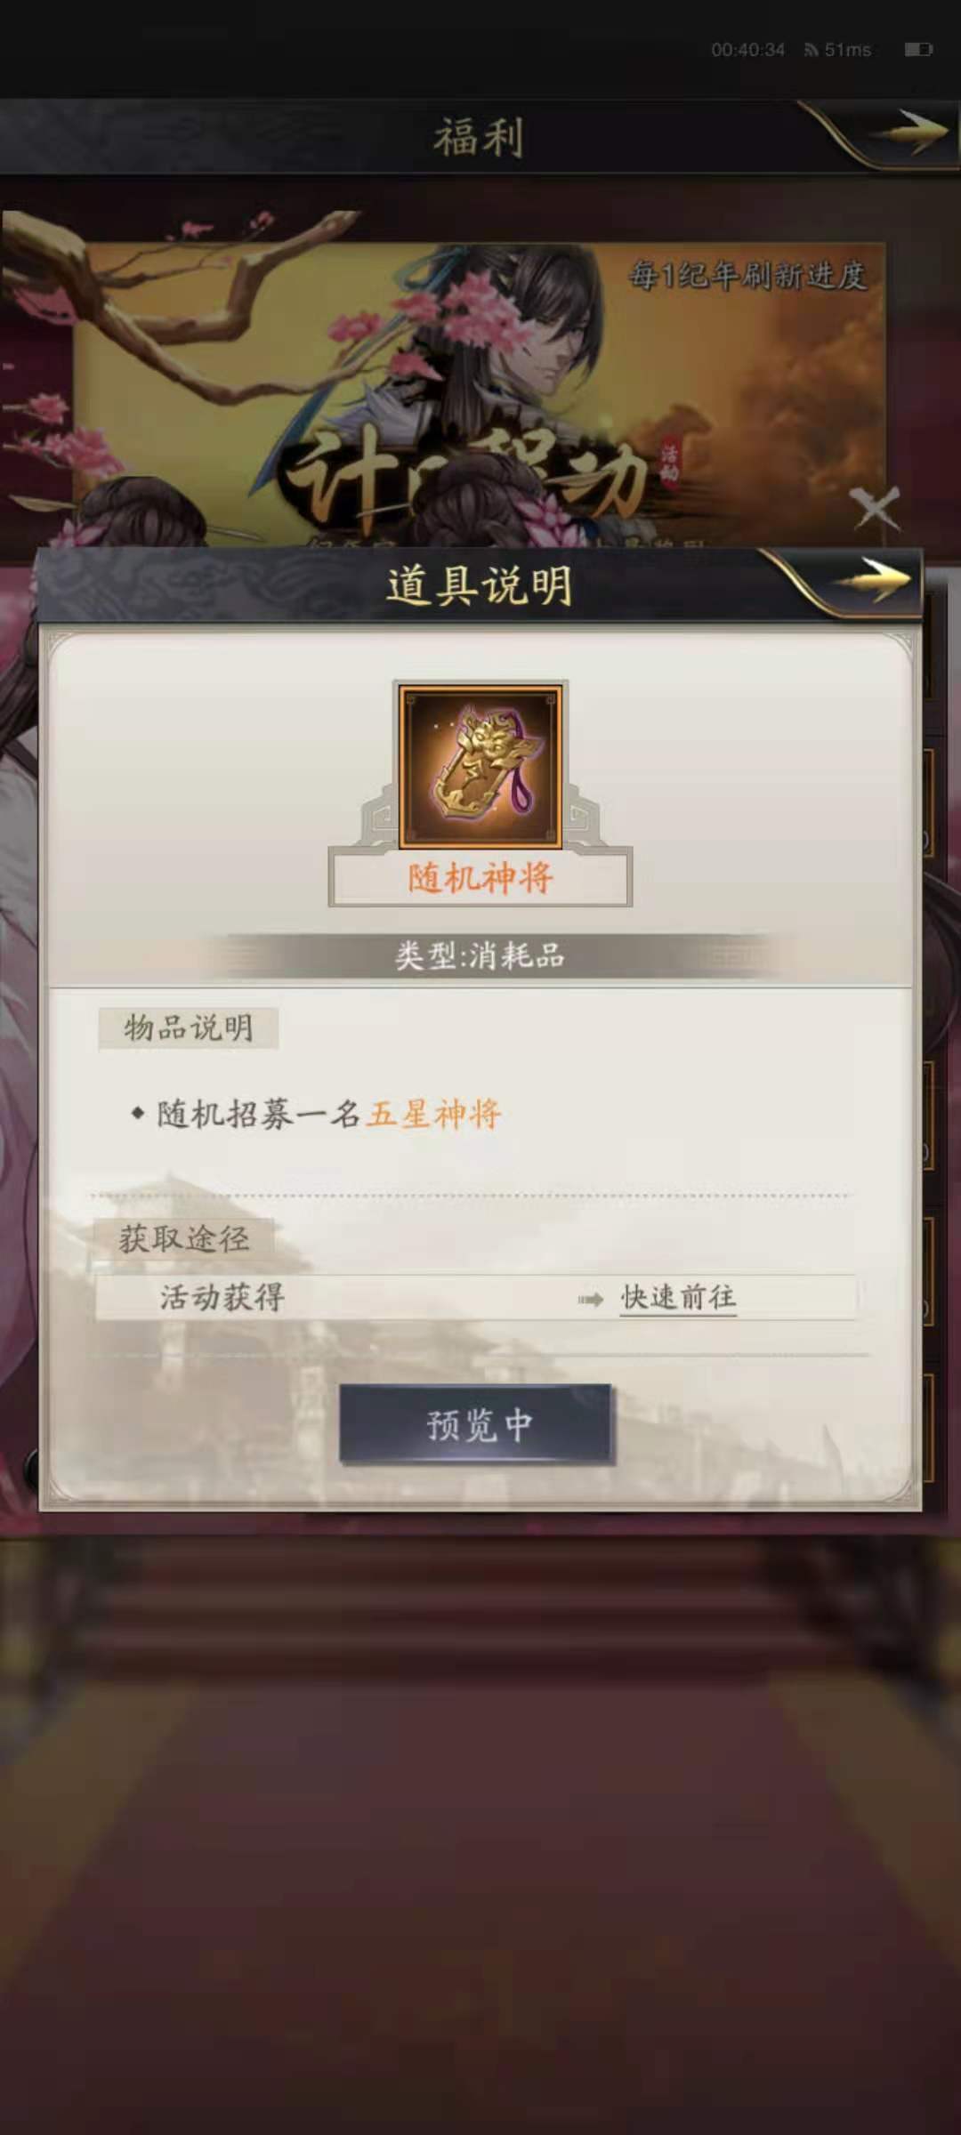Screen dimensions: 961x2135
Task: Follow the 快速前往 link
Action: pos(678,1298)
